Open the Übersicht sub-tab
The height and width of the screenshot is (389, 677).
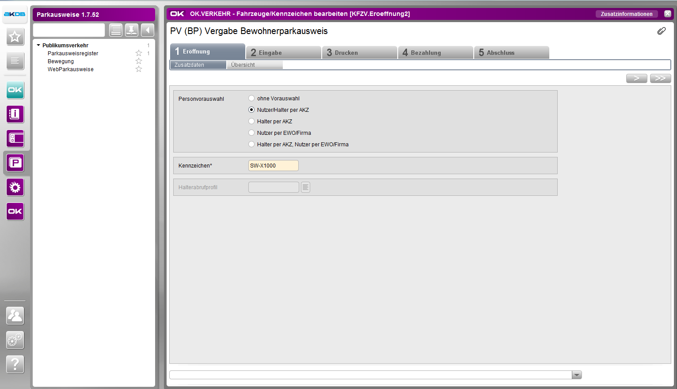(254, 65)
